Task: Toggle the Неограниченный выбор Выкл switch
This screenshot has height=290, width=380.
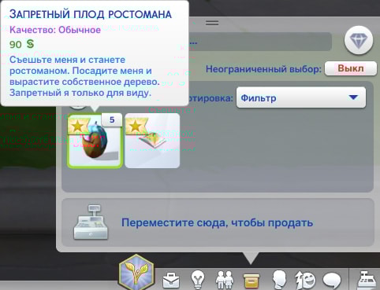Action: pos(351,68)
